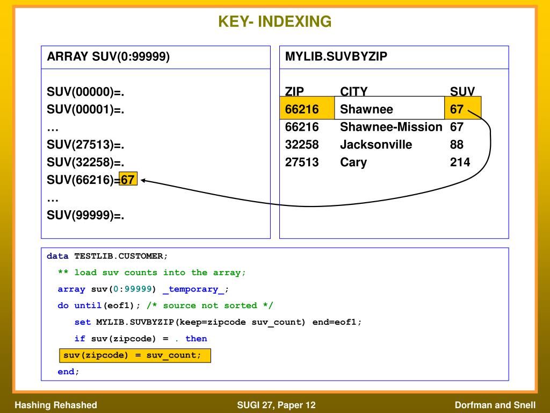Viewport: 550px width, 413px height.
Task: Click the Cary city cell
Action: pyautogui.click(x=353, y=162)
